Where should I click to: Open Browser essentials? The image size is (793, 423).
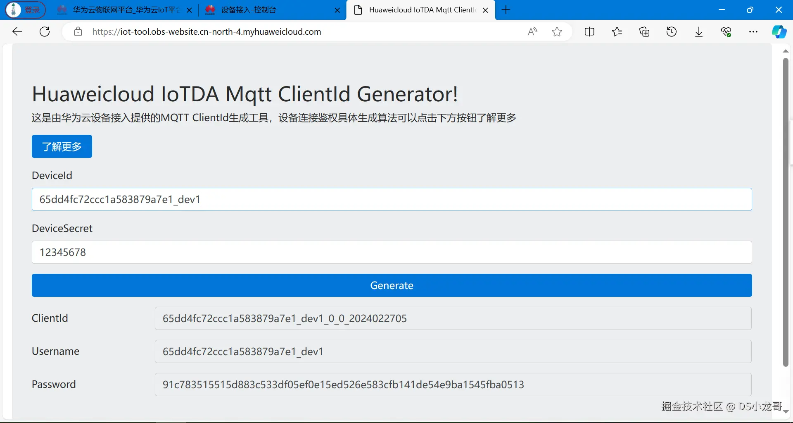726,31
